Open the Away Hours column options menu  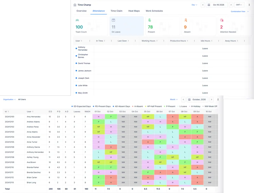coord(244,41)
